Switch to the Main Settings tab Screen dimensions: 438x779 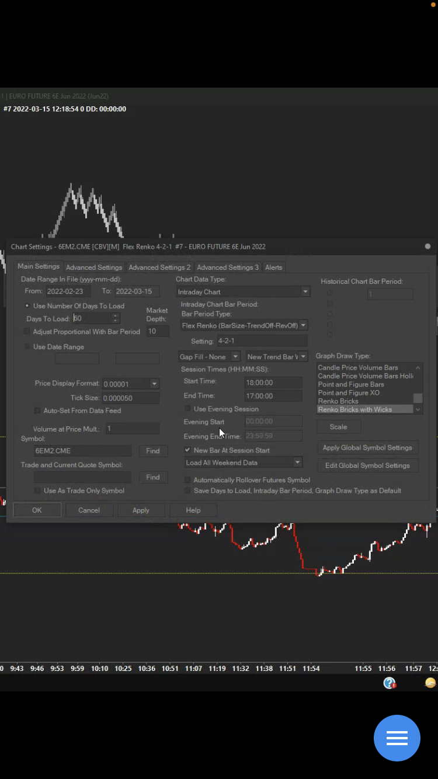39,266
